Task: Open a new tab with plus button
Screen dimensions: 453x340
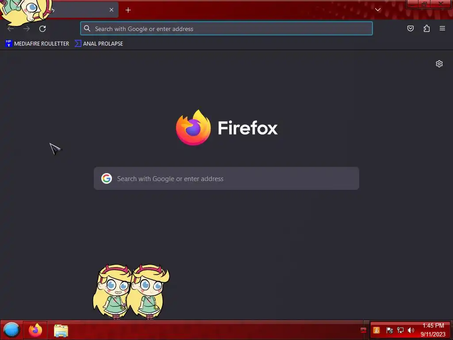Action: click(x=128, y=10)
